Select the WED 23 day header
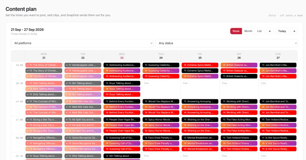The width and height of the screenshot is (306, 160). point(122,56)
